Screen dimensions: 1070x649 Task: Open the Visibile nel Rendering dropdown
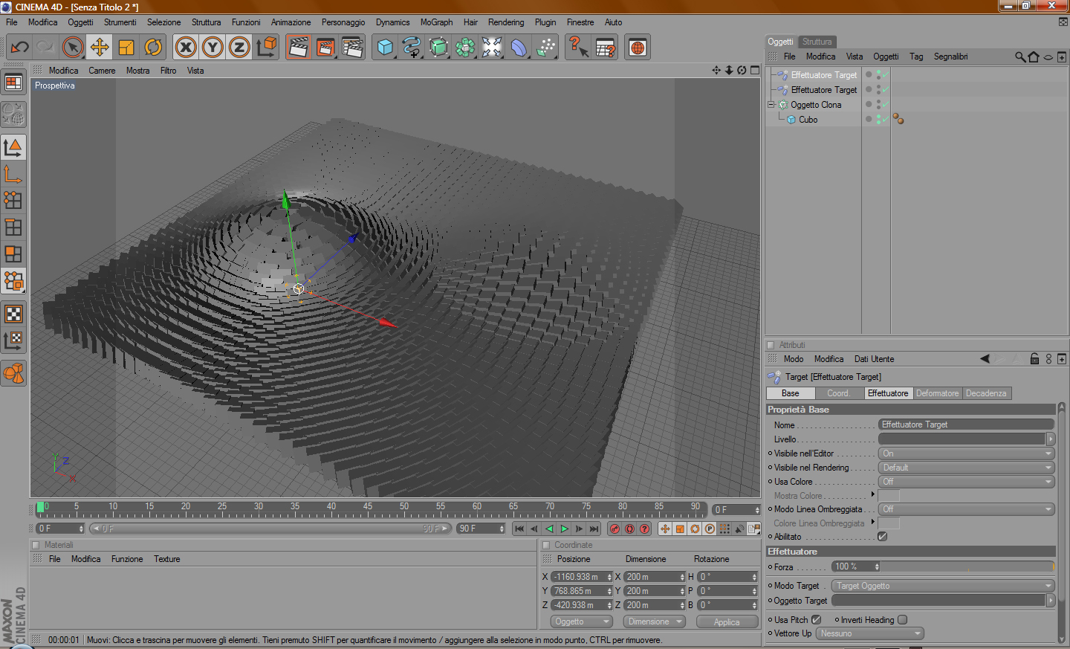[966, 468]
